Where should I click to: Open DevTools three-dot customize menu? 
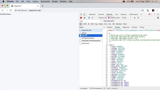pos(154,14)
